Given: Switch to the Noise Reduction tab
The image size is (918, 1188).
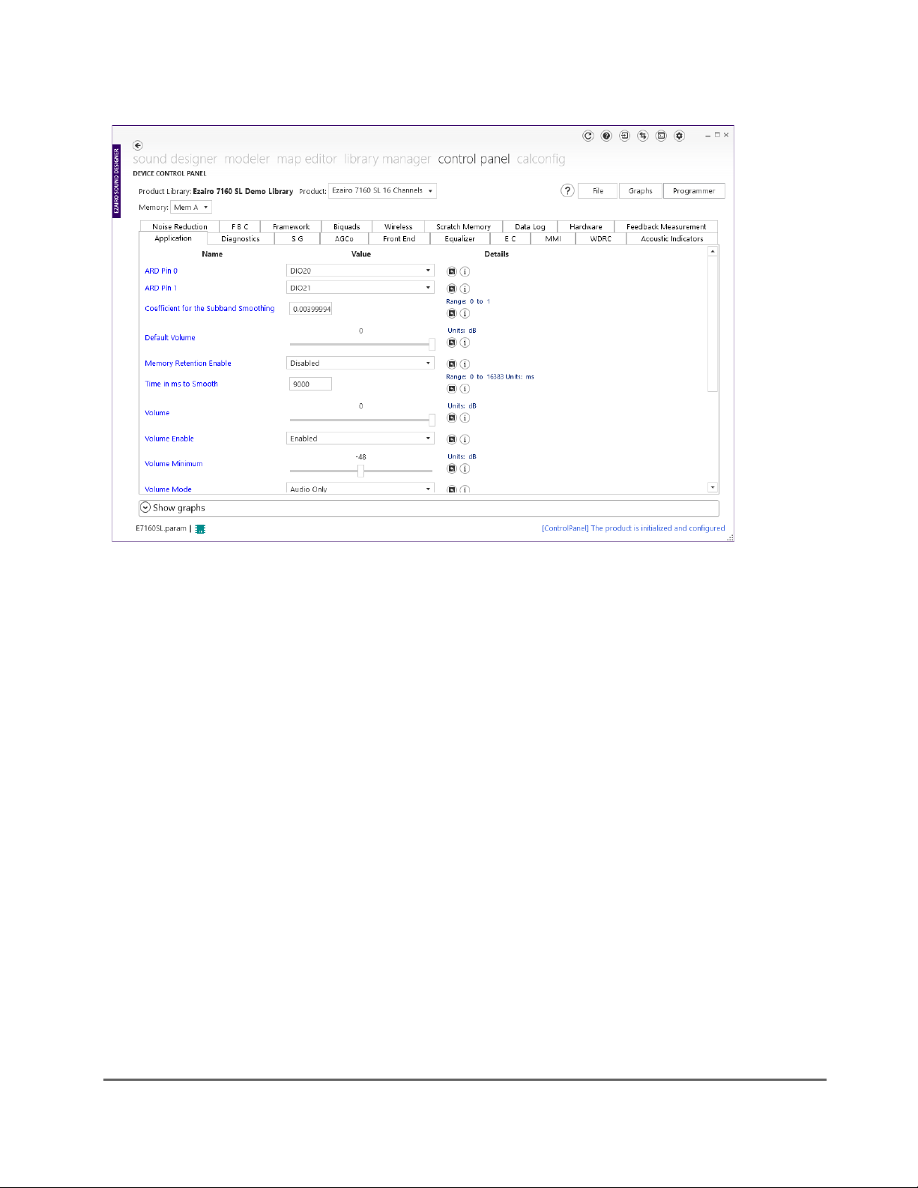Looking at the screenshot, I should pos(180,226).
